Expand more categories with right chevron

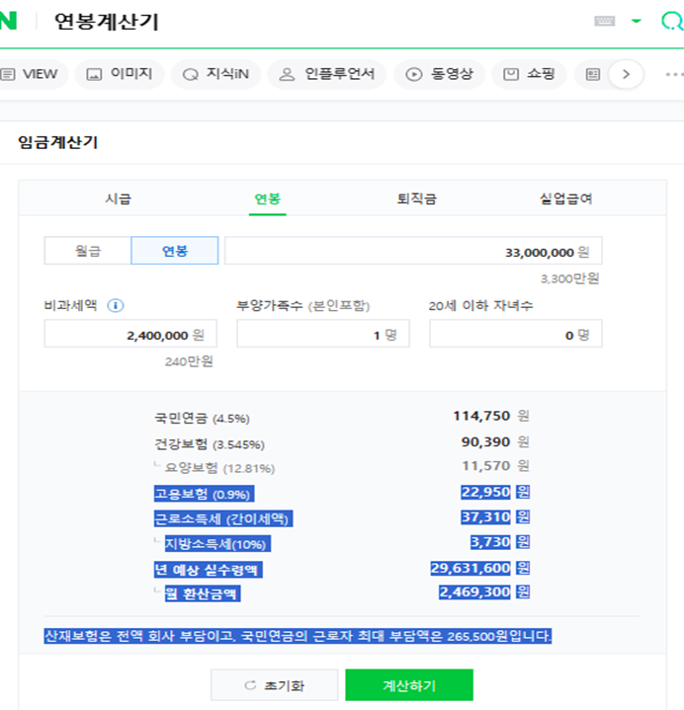click(x=626, y=74)
